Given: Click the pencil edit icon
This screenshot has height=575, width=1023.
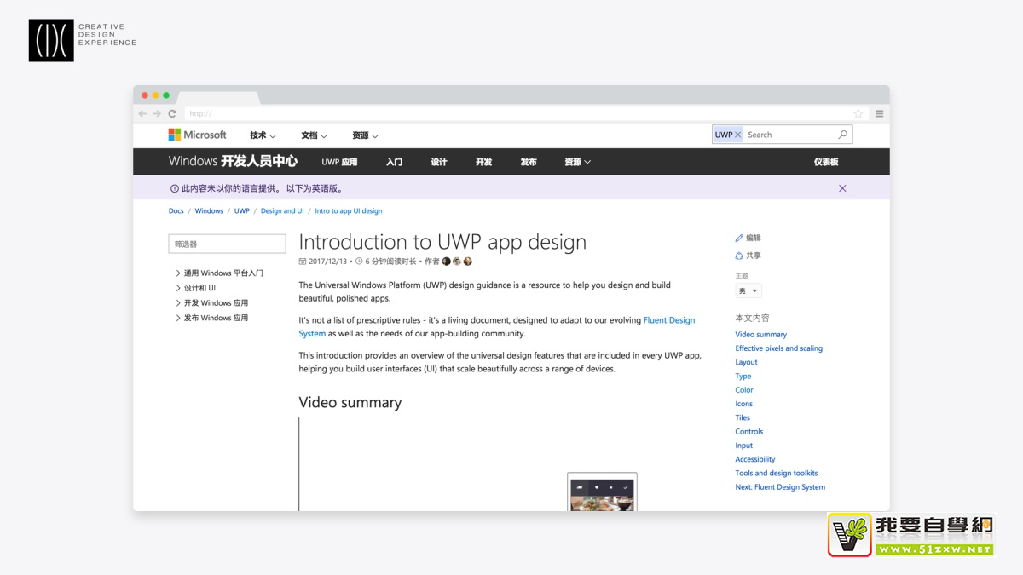Looking at the screenshot, I should point(739,239).
